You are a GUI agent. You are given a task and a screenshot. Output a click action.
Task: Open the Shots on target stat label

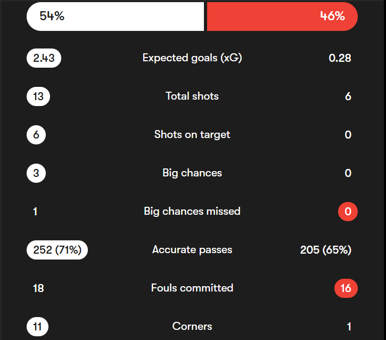pyautogui.click(x=192, y=135)
